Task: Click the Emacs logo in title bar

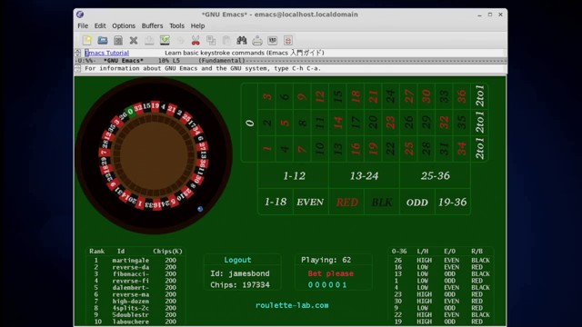Action: 80,15
